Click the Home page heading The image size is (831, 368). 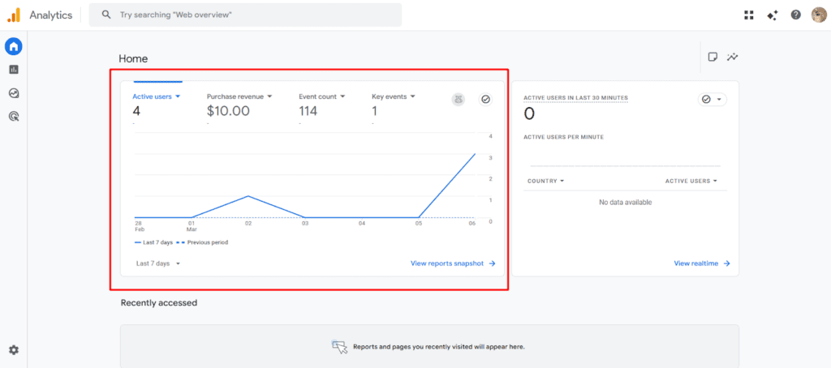point(133,59)
